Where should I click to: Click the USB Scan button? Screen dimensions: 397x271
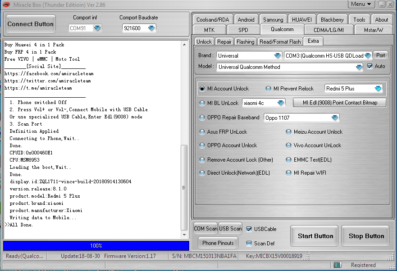click(230, 229)
